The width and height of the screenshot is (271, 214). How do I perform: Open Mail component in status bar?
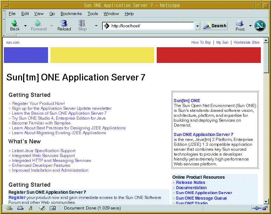click(20, 208)
